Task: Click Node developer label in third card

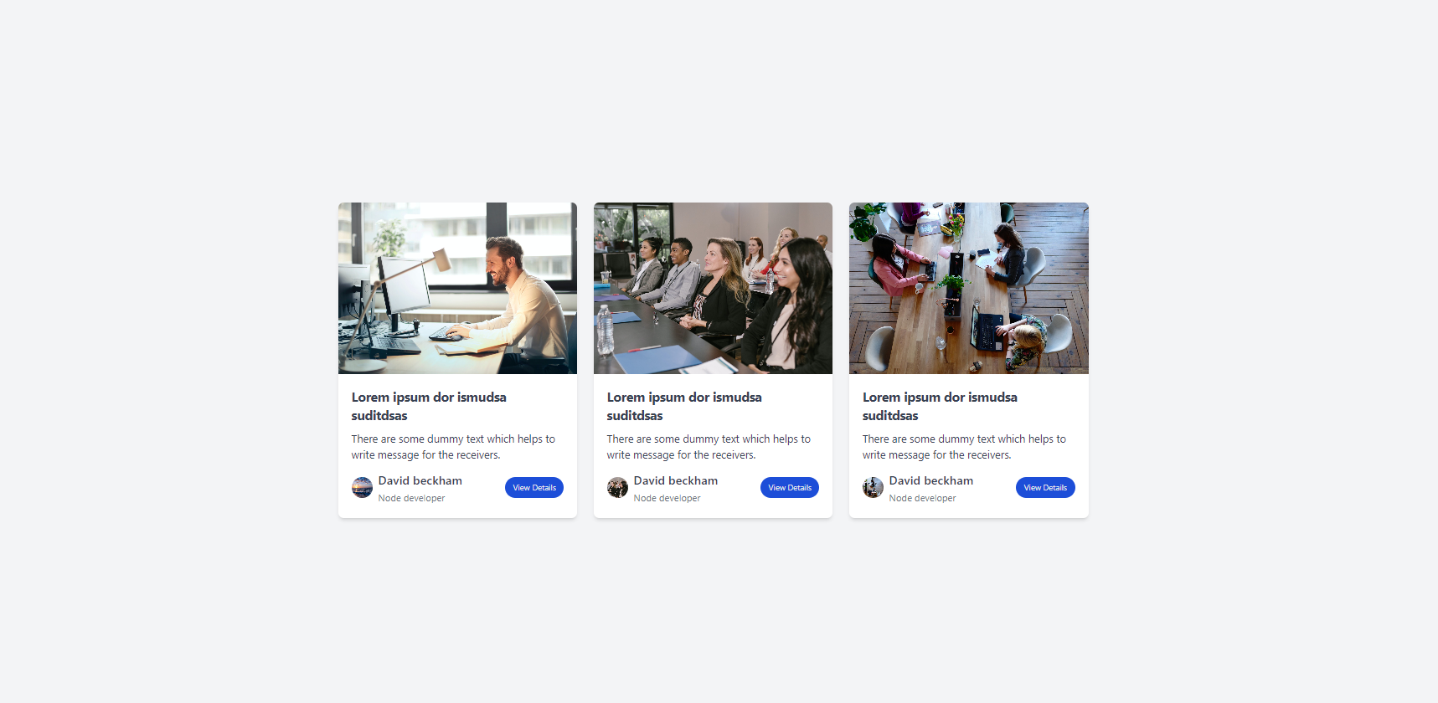Action: coord(923,498)
